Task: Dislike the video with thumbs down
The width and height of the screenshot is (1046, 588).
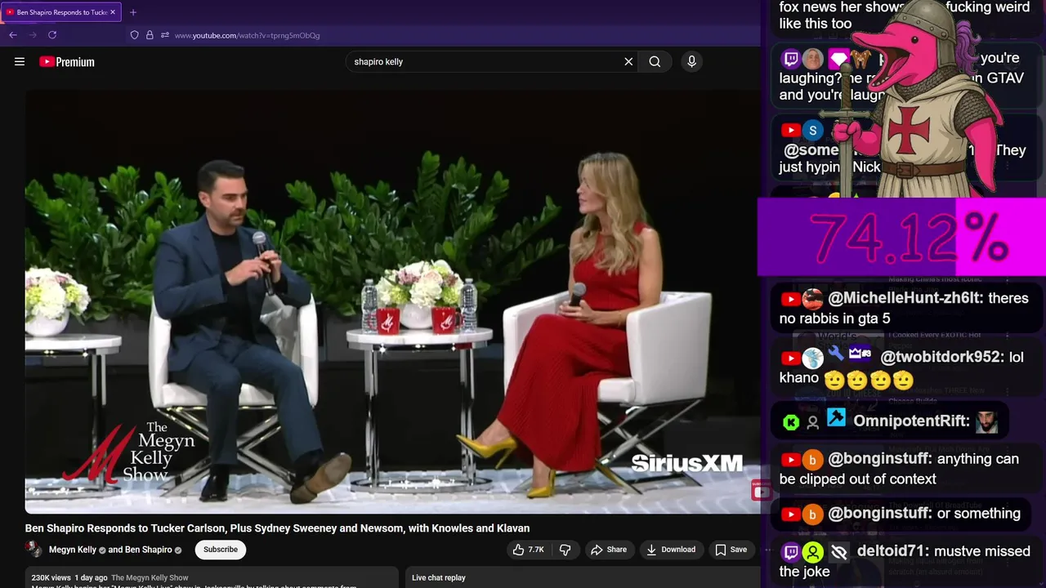Action: click(x=565, y=550)
